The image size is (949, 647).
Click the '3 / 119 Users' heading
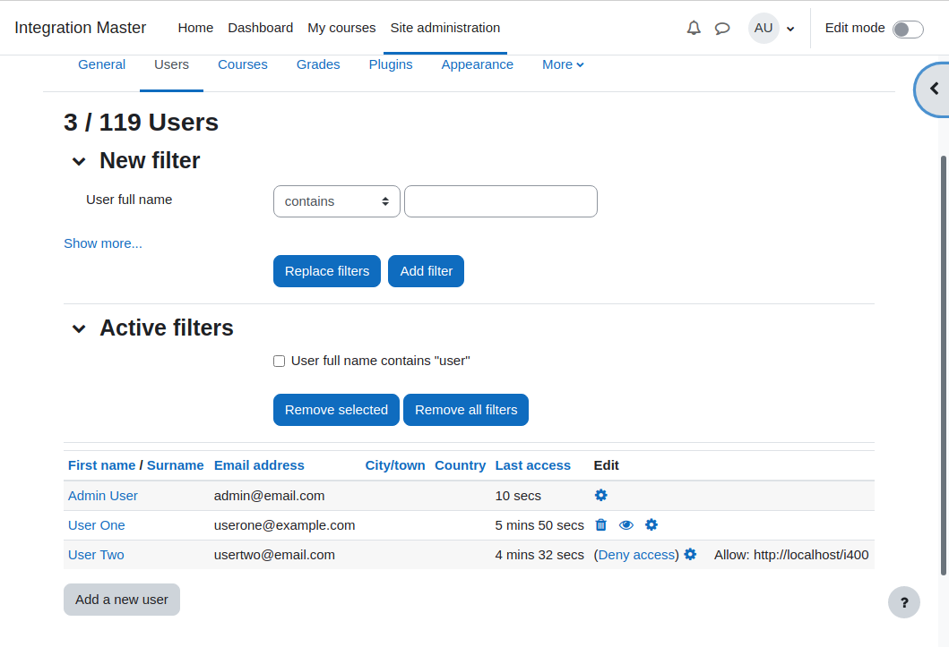click(x=141, y=123)
